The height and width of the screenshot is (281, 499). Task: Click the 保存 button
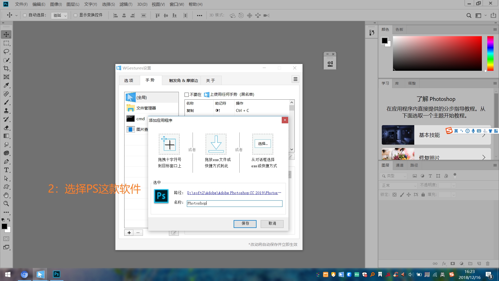point(245,223)
